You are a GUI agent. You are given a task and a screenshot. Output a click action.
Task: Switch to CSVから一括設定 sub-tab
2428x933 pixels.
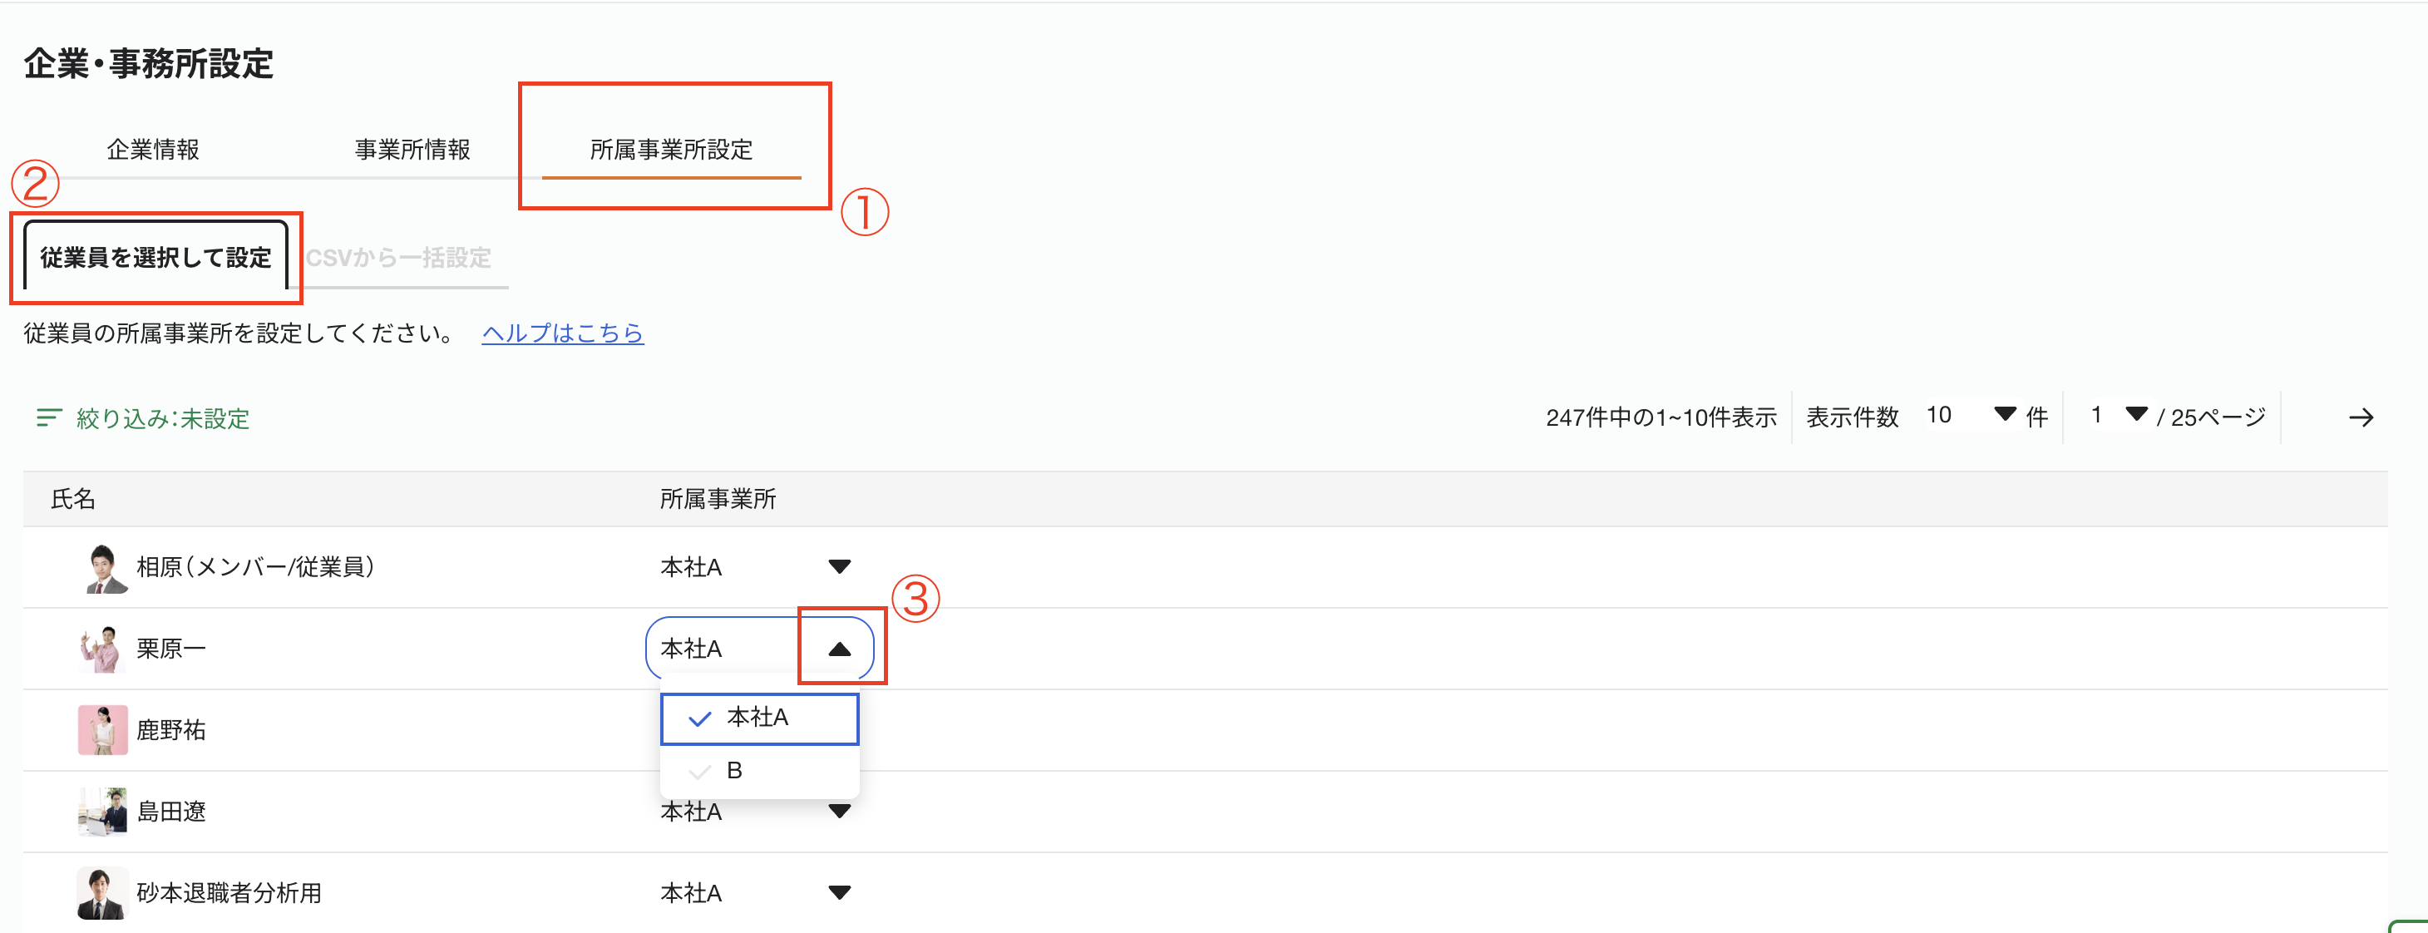pyautogui.click(x=398, y=257)
